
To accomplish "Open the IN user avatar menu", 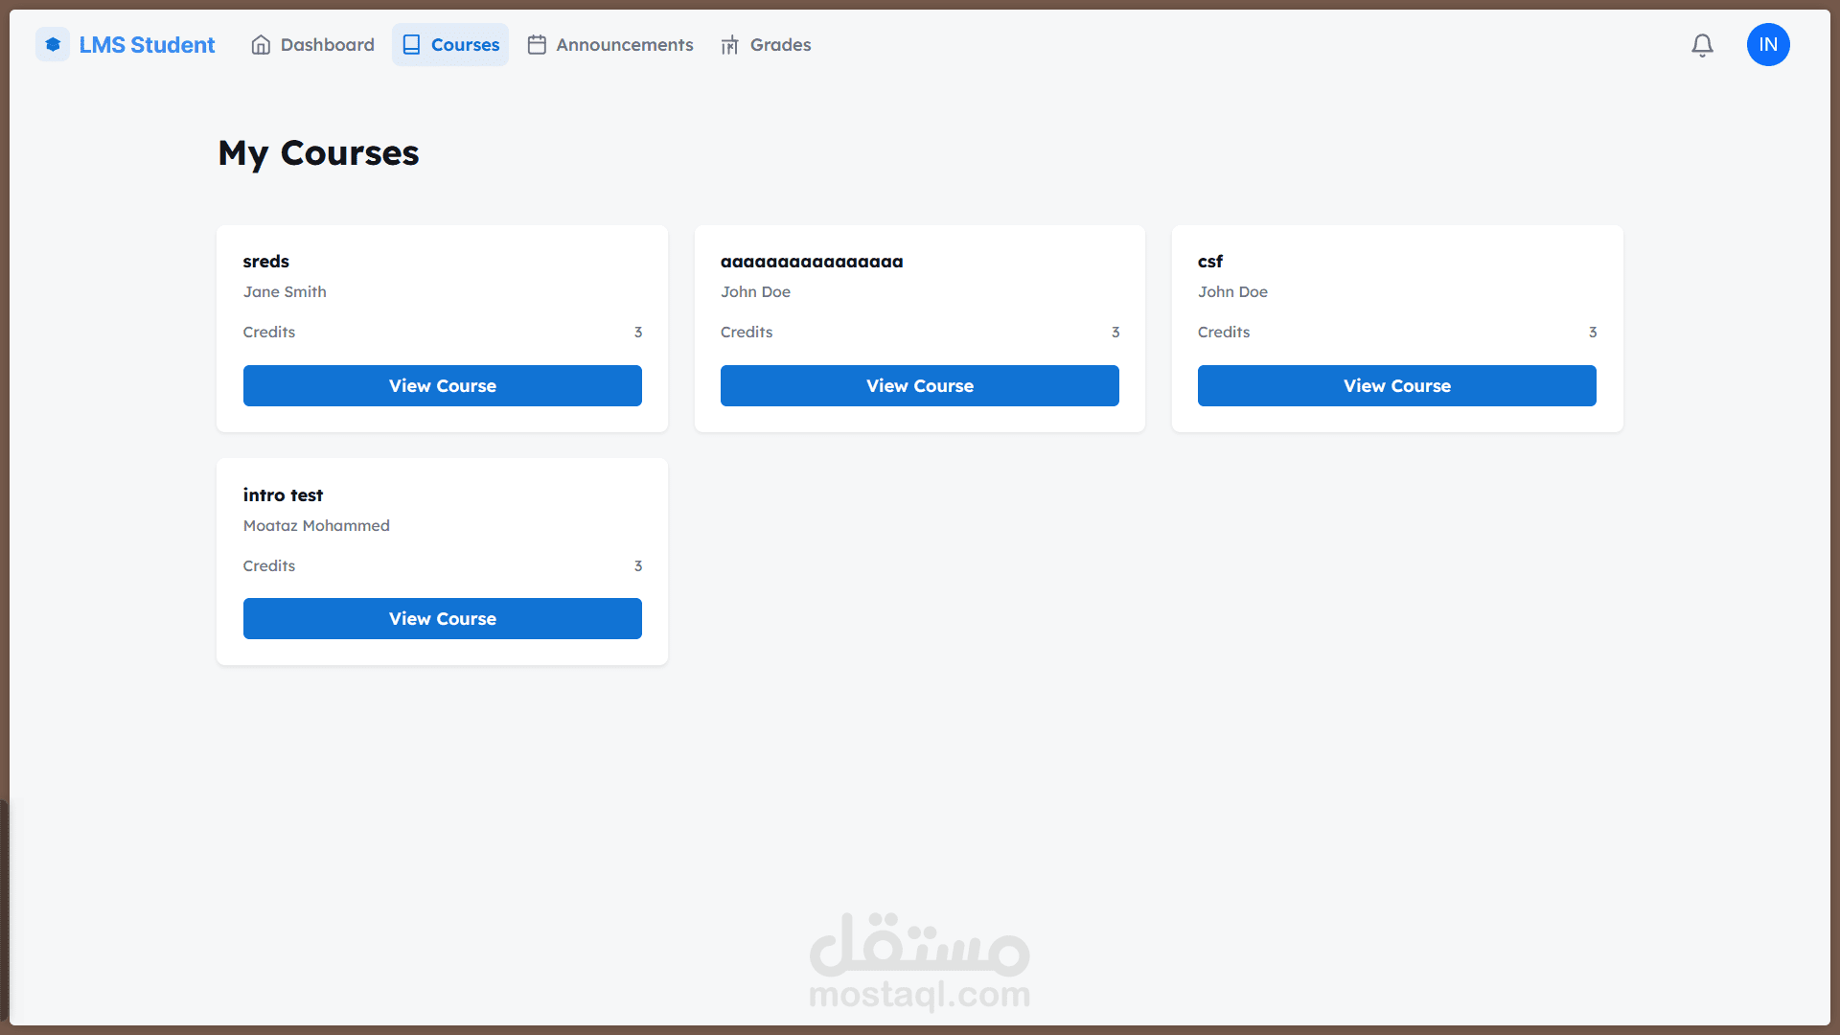I will pyautogui.click(x=1767, y=45).
